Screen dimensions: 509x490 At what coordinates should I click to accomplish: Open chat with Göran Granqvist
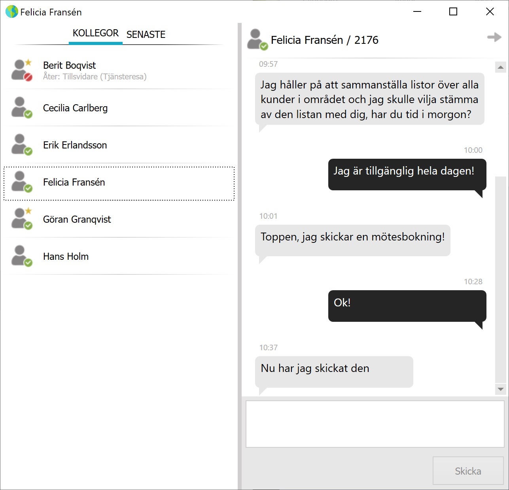tap(119, 219)
